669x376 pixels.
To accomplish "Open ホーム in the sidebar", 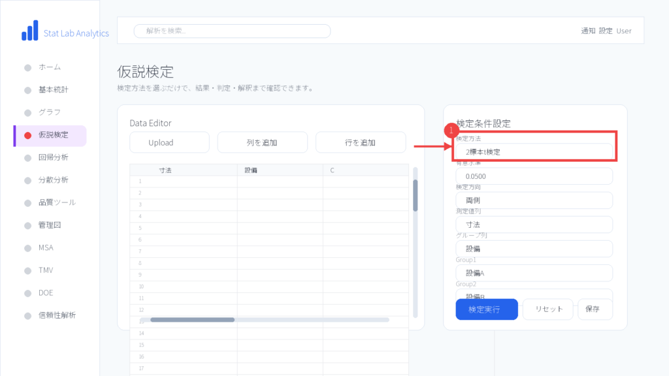I will click(50, 67).
